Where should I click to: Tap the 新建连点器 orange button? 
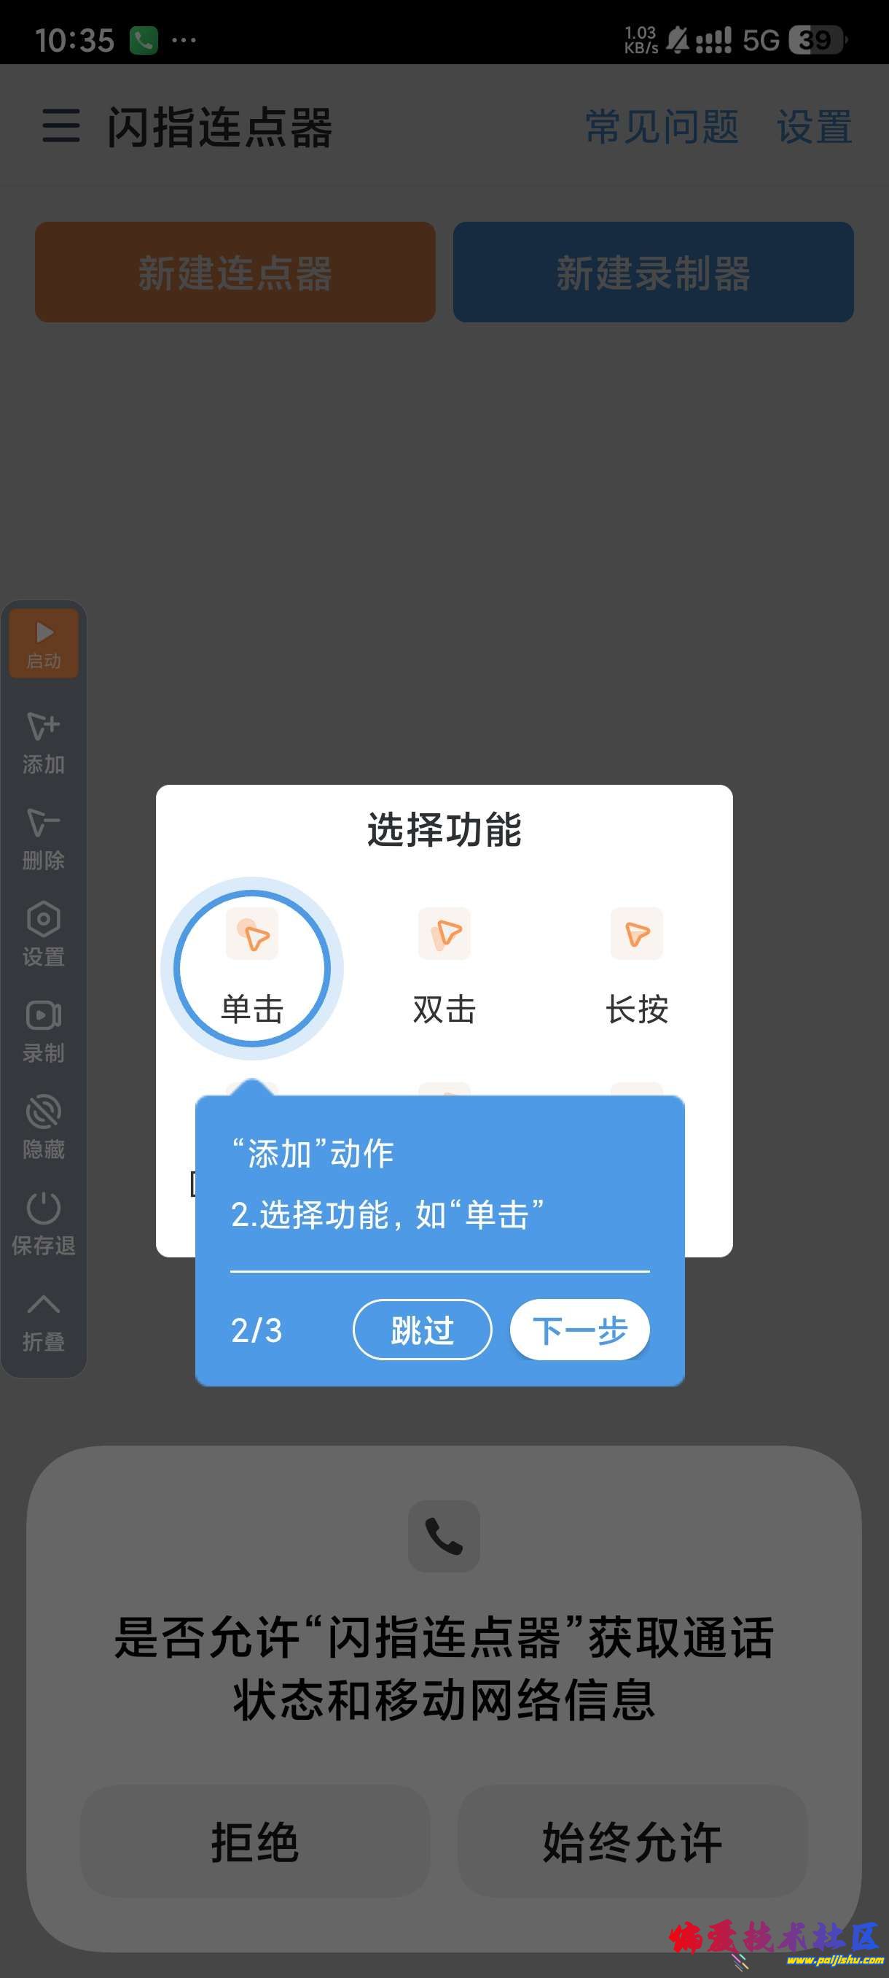tap(235, 272)
